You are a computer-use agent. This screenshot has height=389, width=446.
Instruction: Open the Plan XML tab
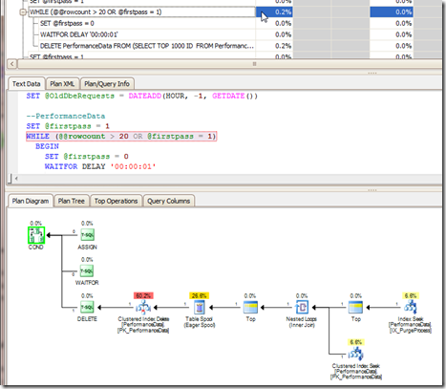pos(62,84)
